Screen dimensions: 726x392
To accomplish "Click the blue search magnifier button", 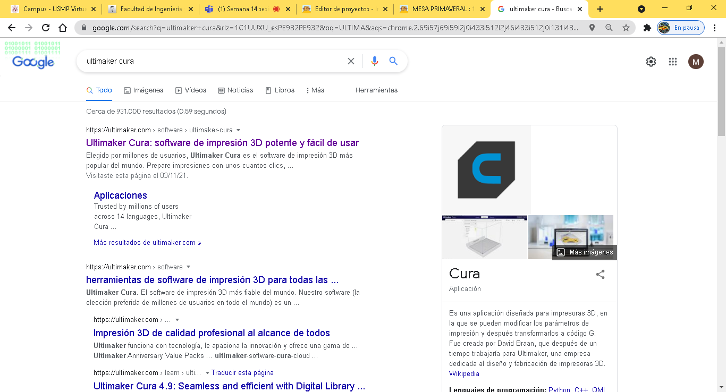I will [393, 61].
